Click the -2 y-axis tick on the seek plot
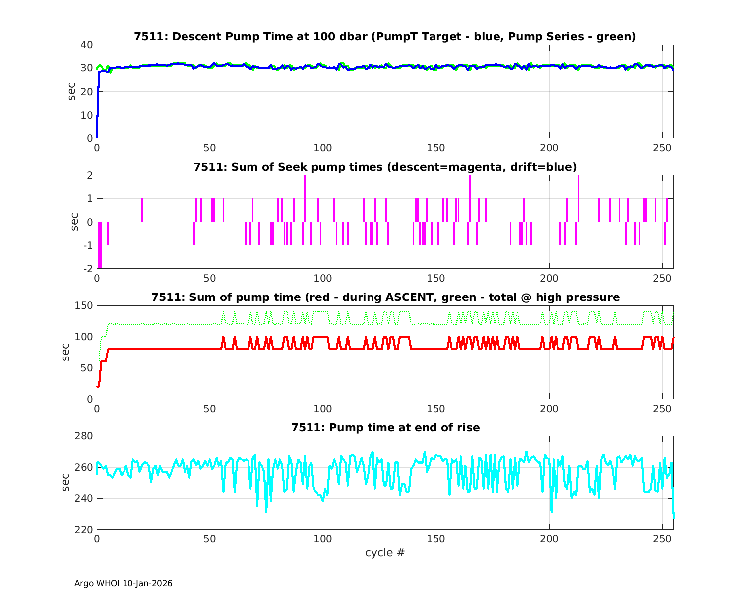The width and height of the screenshot is (744, 595). tap(87, 269)
